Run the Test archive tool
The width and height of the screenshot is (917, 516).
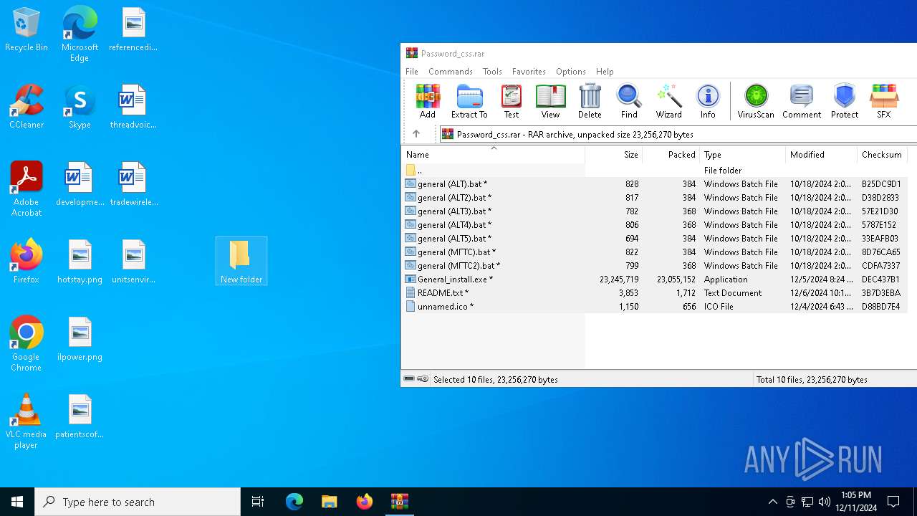(512, 101)
